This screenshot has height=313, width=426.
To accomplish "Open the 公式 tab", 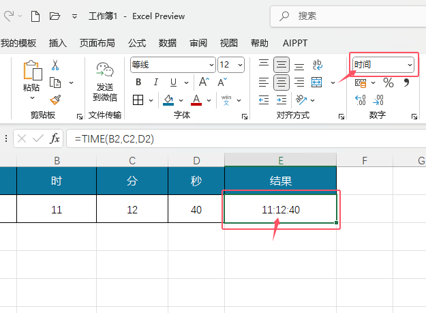I will pyautogui.click(x=137, y=43).
